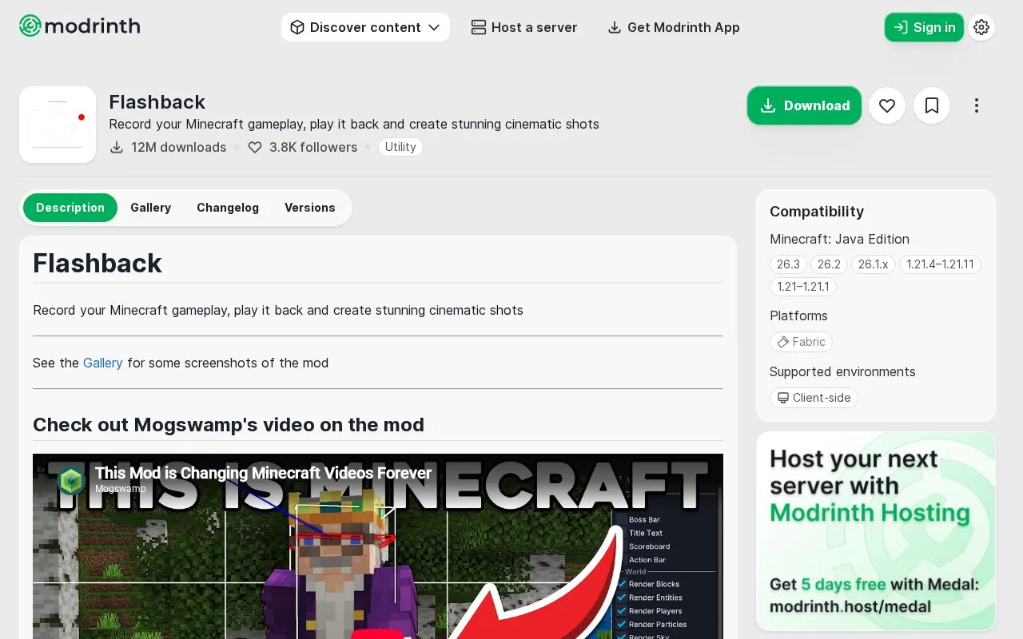1023x639 pixels.
Task: Click the Modrinth logo
Action: [x=80, y=26]
